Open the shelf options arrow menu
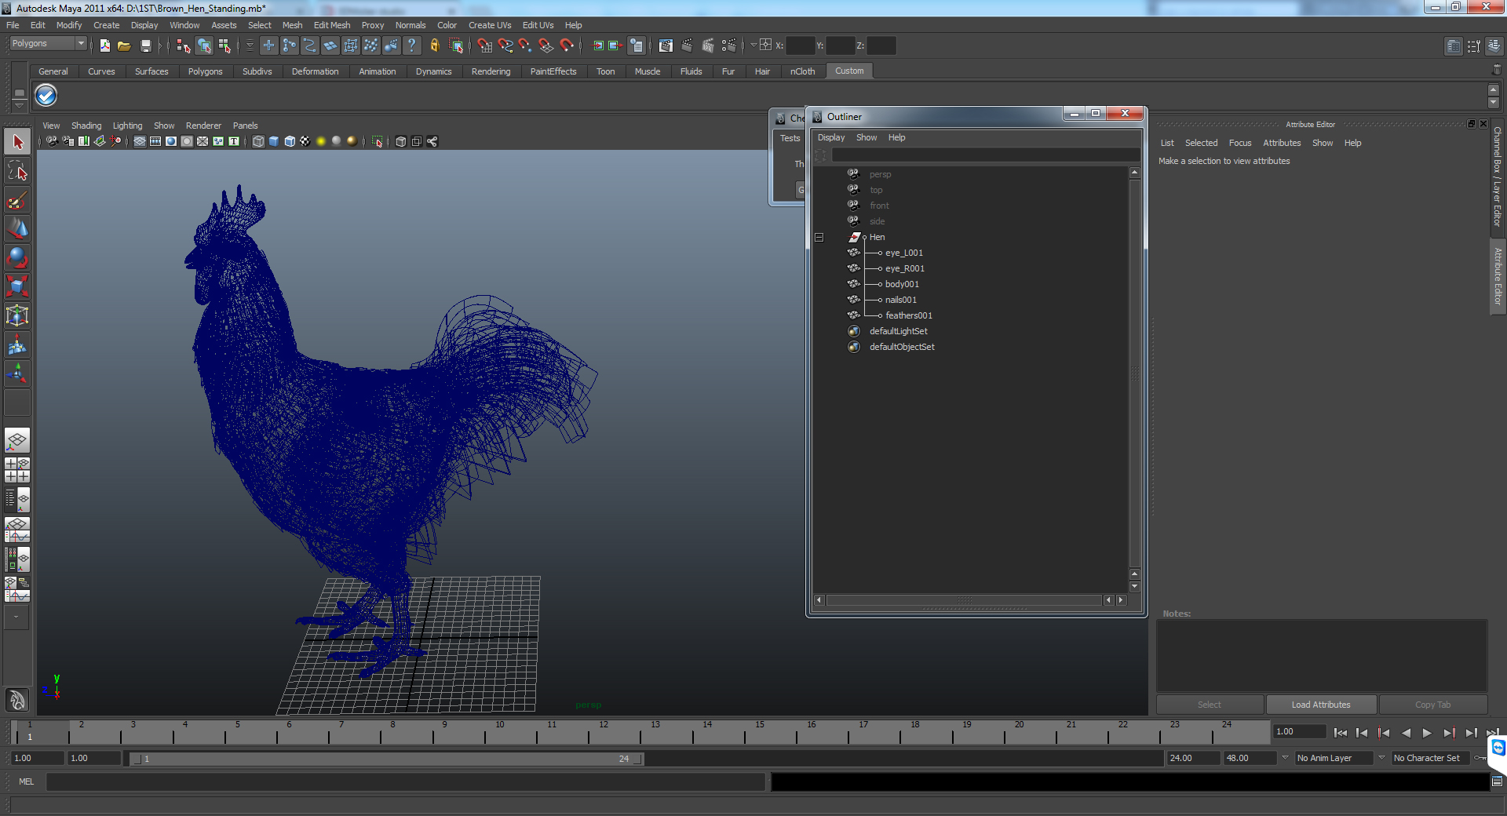 pyautogui.click(x=20, y=104)
